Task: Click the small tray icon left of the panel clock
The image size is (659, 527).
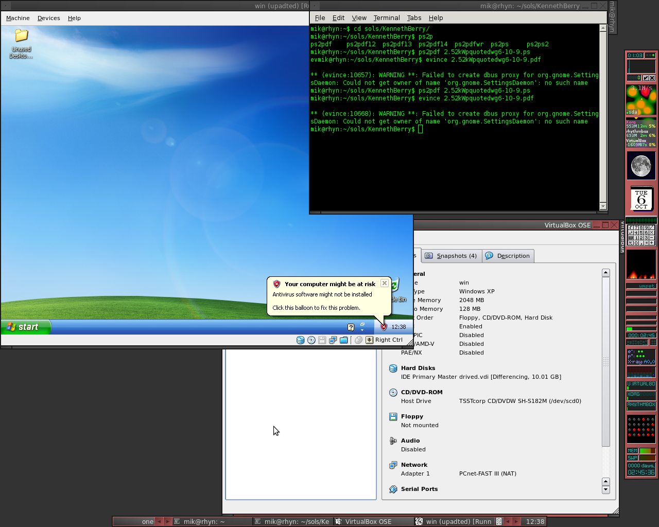Action: (499, 521)
